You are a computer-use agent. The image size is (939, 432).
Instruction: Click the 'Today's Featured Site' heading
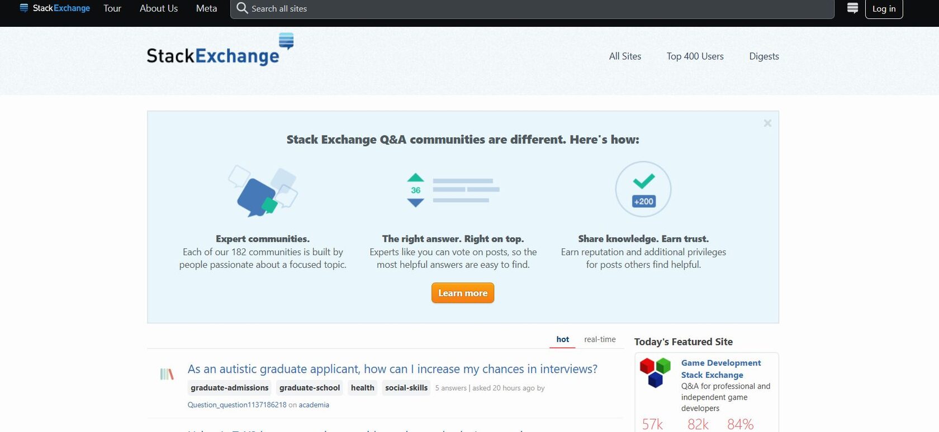[684, 342]
